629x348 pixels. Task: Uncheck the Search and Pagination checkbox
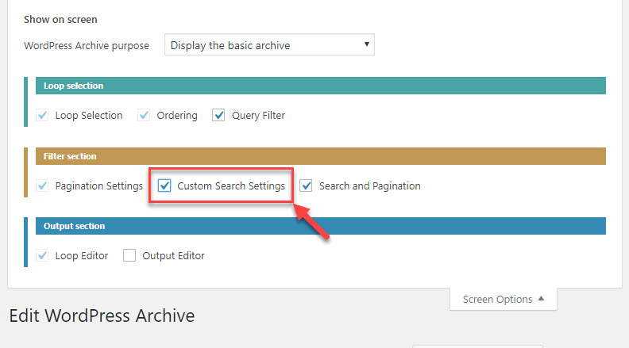(306, 185)
